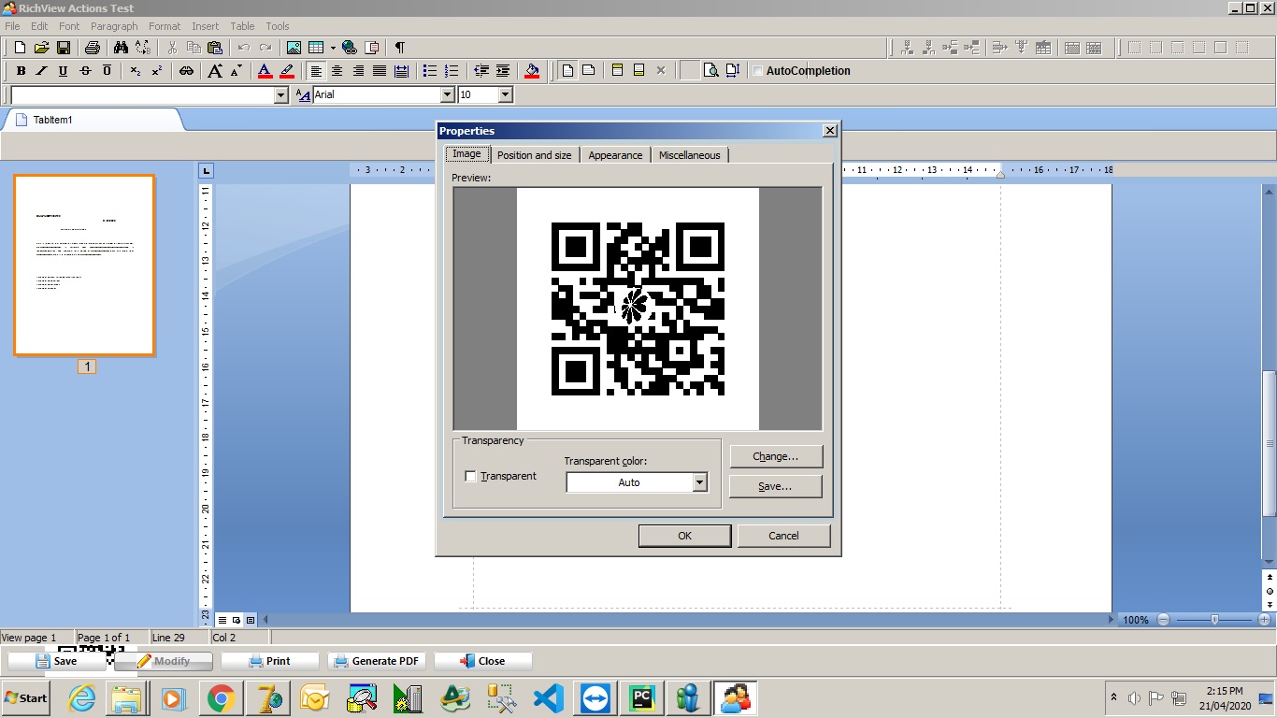Screen dimensions: 1277x718
Task: Set paragraph background fill bucket
Action: 532,71
